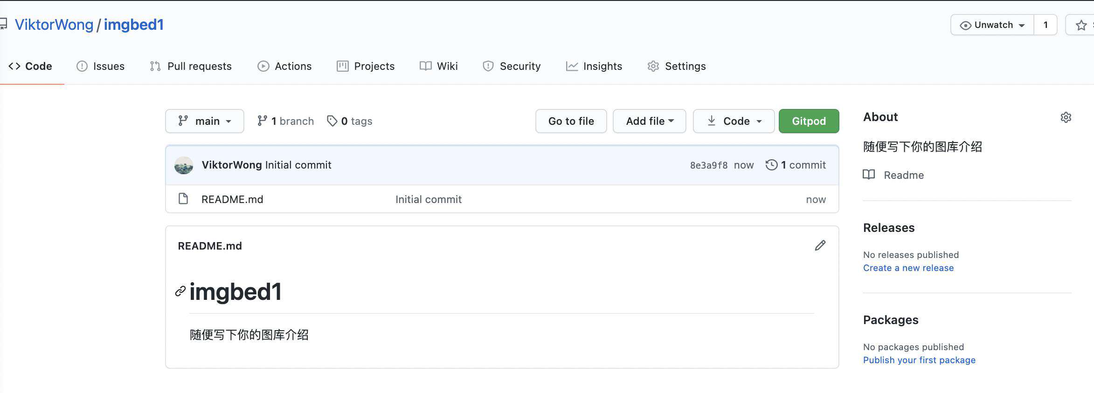
Task: Expand the main branch selector
Action: pos(205,121)
